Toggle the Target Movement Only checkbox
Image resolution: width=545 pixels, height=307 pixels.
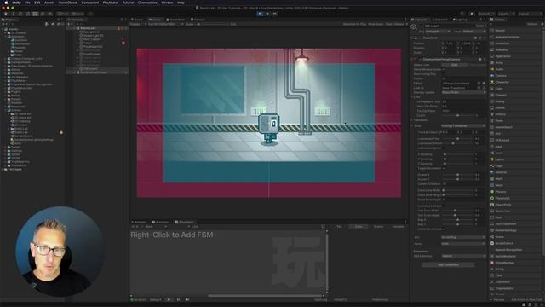tap(444, 168)
